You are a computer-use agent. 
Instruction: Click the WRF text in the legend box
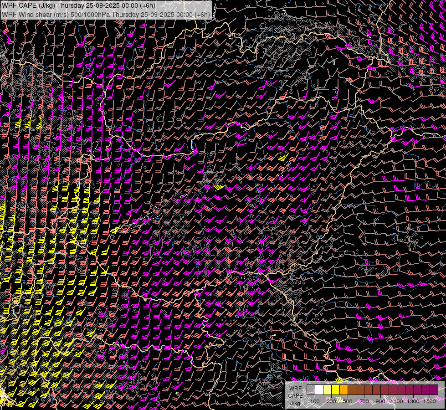[296, 388]
